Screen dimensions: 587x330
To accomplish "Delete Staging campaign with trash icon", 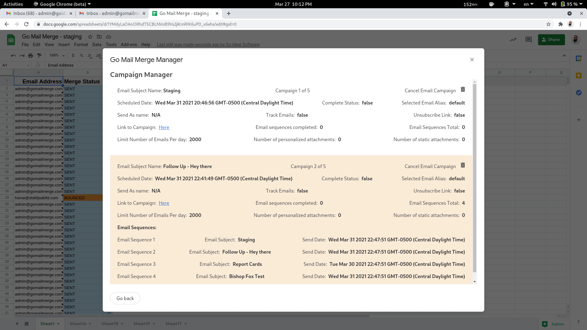I will pyautogui.click(x=463, y=90).
